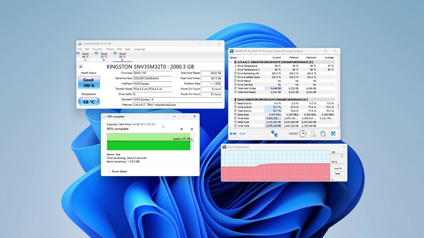This screenshot has width=424, height=238.
Task: Click the clock icon in copy dialog title
Action: pyautogui.click(x=104, y=117)
